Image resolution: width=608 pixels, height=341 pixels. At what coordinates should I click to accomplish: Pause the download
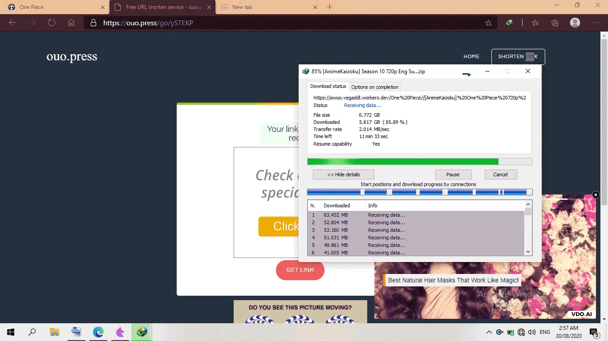pos(453,174)
